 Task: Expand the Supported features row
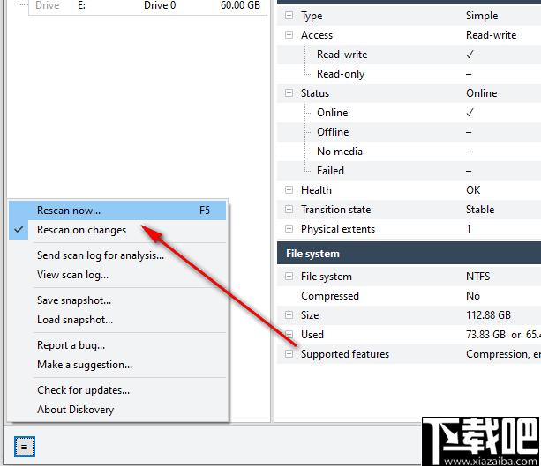click(x=289, y=354)
